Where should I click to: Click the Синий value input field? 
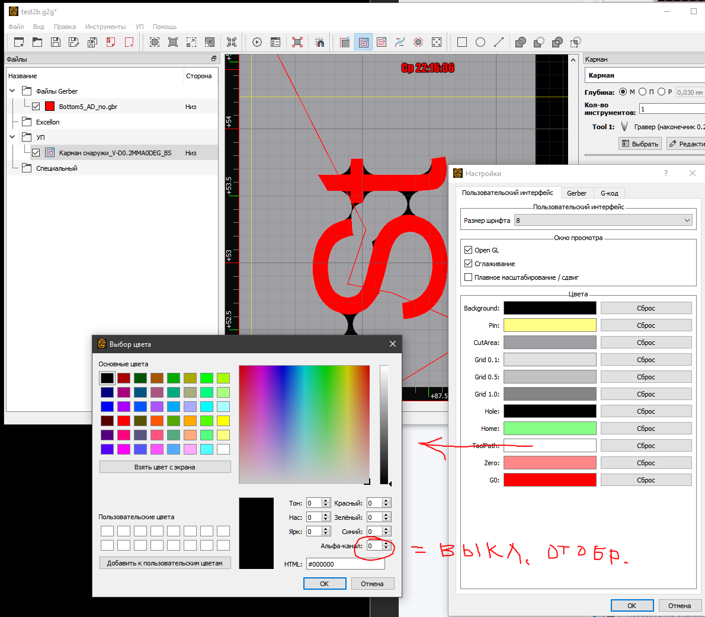(x=374, y=532)
